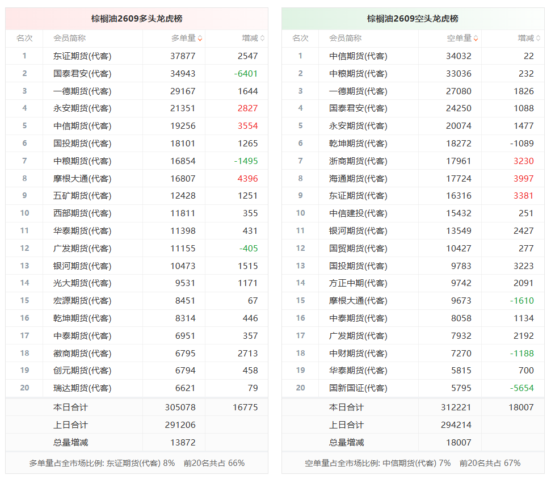Sort short table by 空单量 sort icon
Screen dimensions: 551x479
pyautogui.click(x=476, y=39)
